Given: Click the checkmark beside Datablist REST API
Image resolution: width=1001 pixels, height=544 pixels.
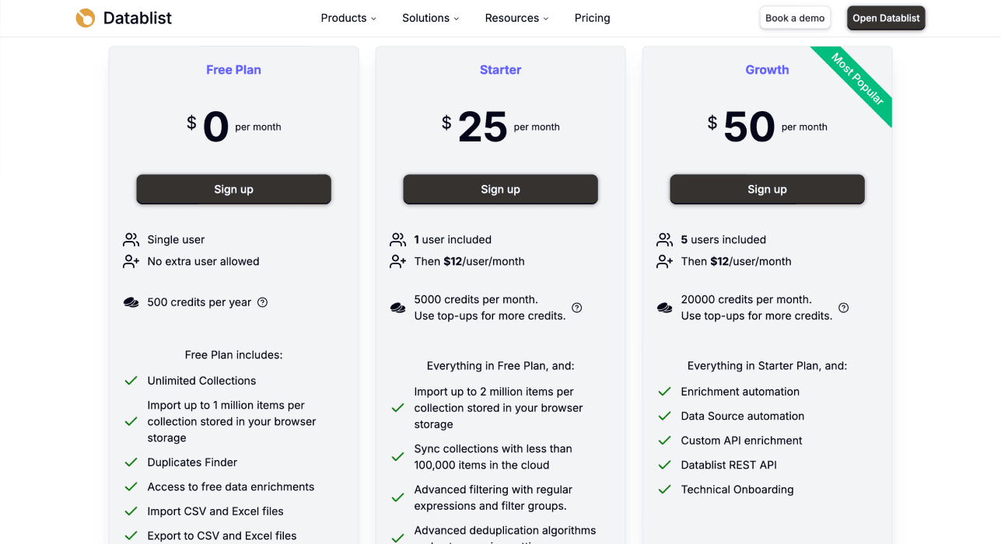Looking at the screenshot, I should [664, 465].
